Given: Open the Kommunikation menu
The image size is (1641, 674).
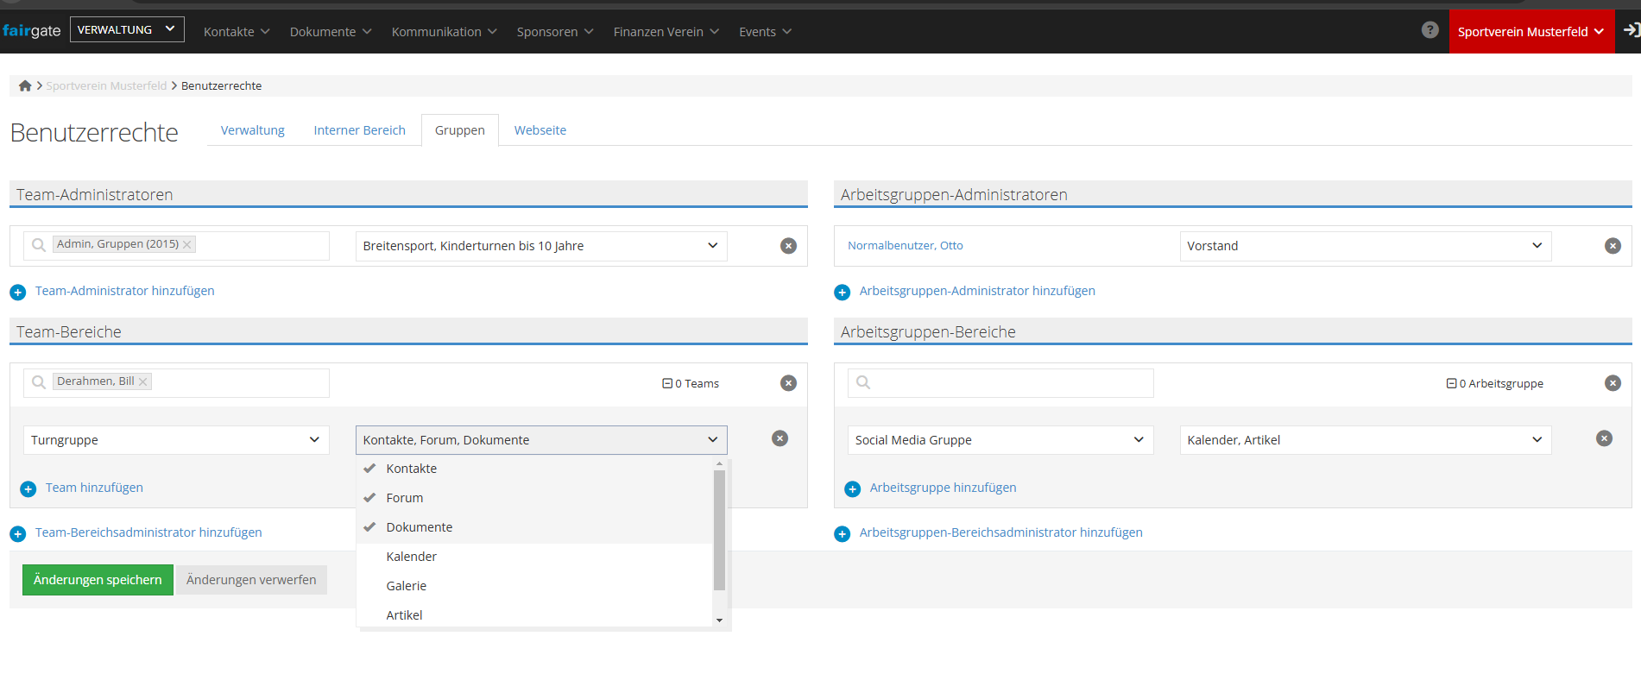Looking at the screenshot, I should [x=444, y=32].
